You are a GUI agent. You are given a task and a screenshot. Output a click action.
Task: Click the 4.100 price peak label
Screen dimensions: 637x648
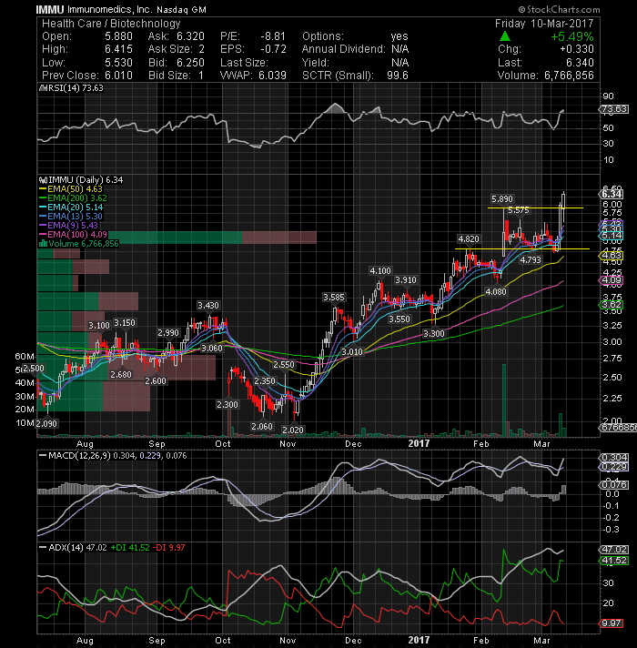[x=380, y=270]
